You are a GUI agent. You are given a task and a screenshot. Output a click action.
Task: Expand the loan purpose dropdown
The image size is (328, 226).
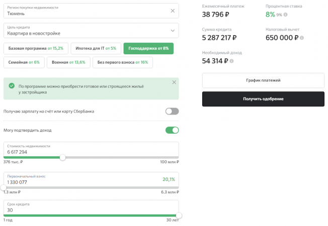173,31
